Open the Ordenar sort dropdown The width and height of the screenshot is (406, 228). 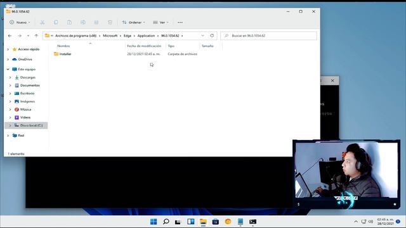coord(134,23)
